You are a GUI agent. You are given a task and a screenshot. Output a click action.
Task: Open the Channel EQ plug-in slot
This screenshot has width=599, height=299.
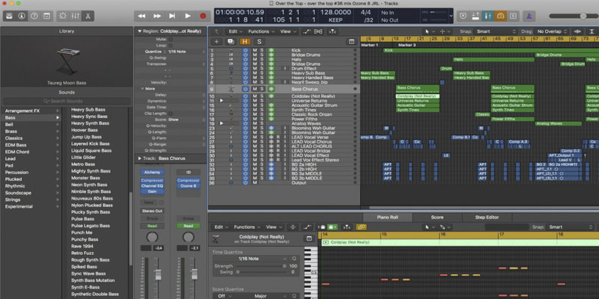152,186
